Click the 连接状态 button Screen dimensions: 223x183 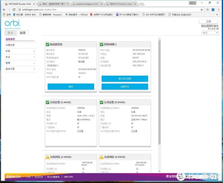[x=125, y=86]
